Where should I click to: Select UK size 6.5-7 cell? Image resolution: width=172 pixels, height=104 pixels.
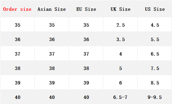[120, 97]
